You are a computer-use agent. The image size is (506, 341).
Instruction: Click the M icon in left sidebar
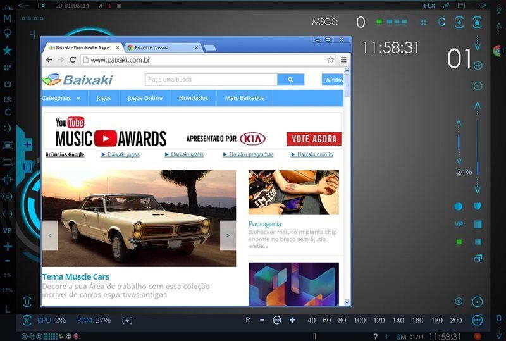pos(8,18)
